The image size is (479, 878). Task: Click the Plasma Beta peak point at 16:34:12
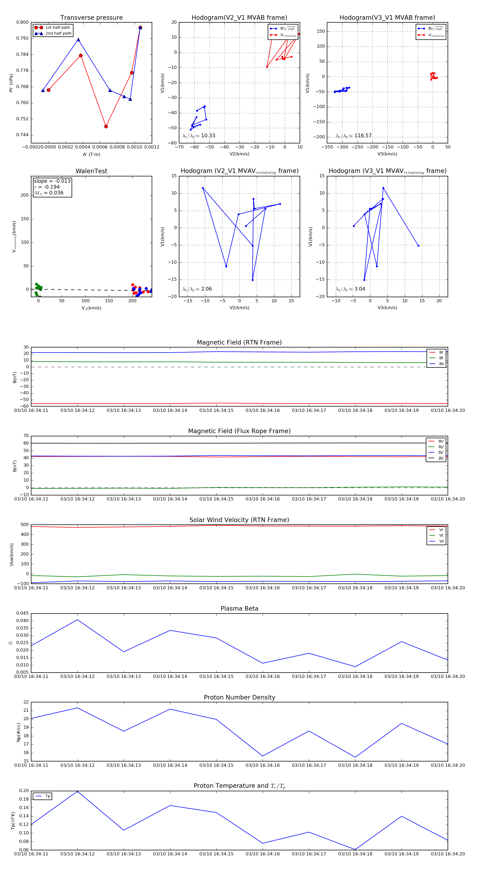coord(77,620)
